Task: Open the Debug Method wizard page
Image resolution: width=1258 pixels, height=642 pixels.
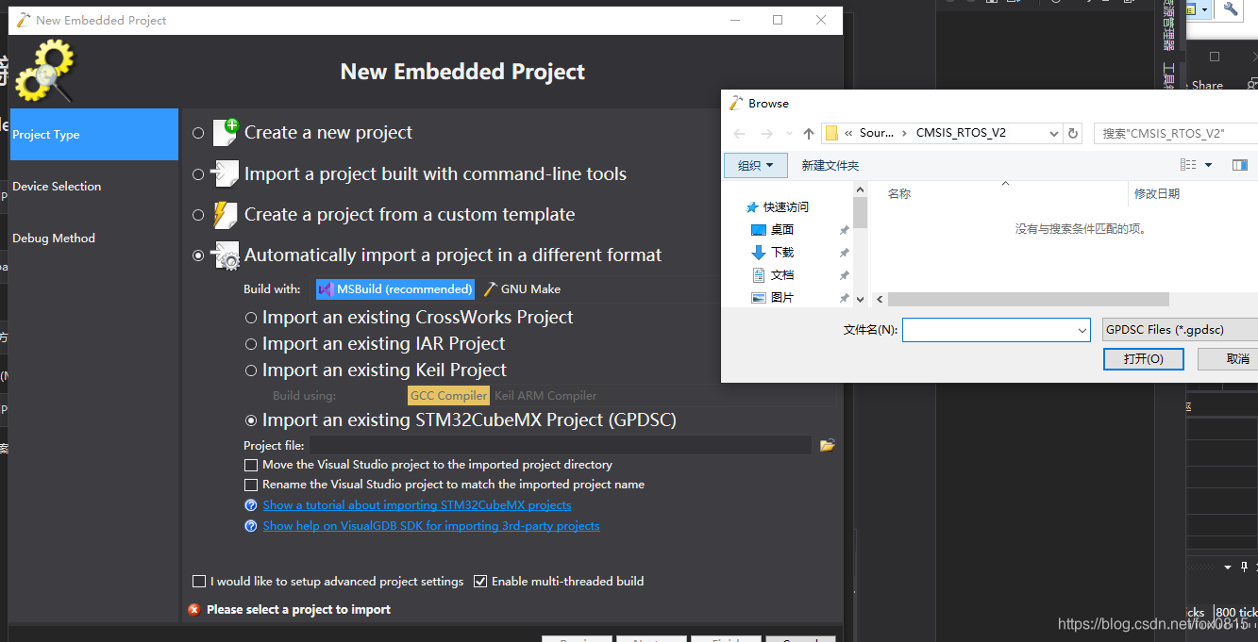Action: [x=93, y=239]
